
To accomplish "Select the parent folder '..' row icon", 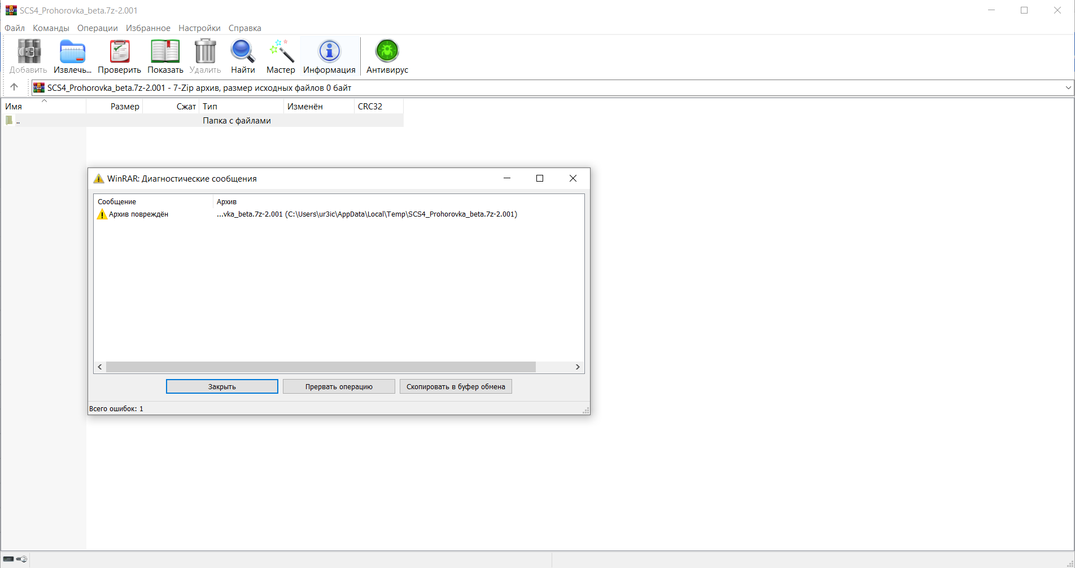I will point(9,120).
